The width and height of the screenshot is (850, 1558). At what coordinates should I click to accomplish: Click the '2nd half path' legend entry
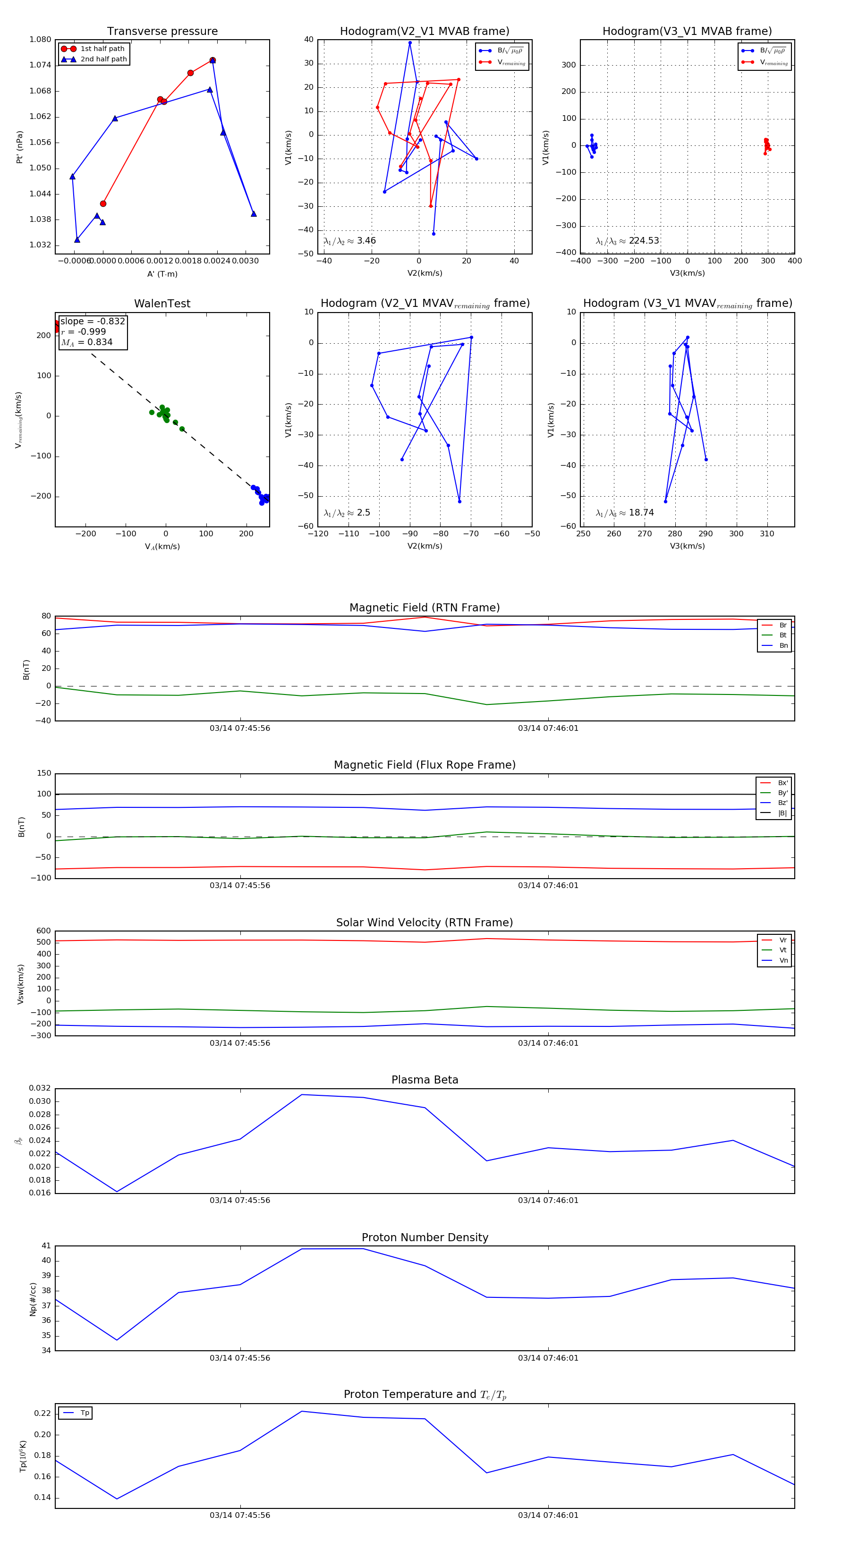[94, 59]
